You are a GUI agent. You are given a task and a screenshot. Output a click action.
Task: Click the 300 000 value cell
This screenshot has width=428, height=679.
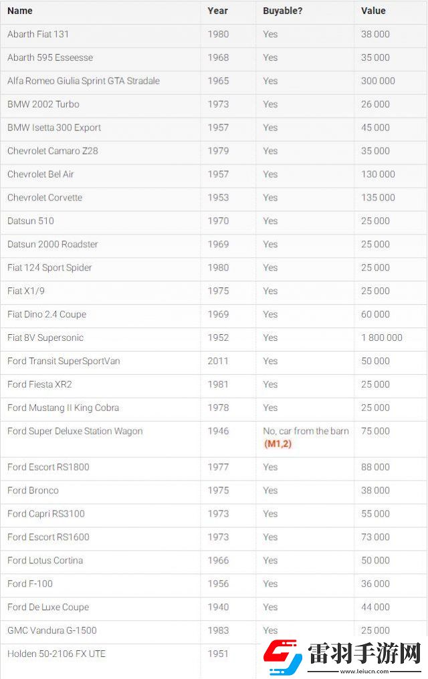tap(378, 81)
